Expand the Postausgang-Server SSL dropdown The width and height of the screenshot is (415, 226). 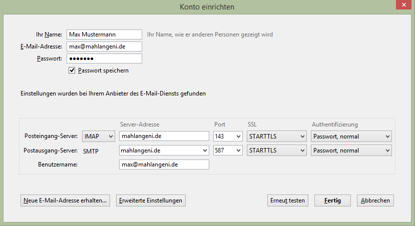[x=276, y=150]
